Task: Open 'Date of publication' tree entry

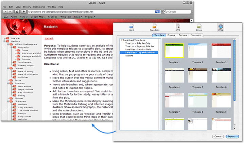Action: [x=28, y=74]
